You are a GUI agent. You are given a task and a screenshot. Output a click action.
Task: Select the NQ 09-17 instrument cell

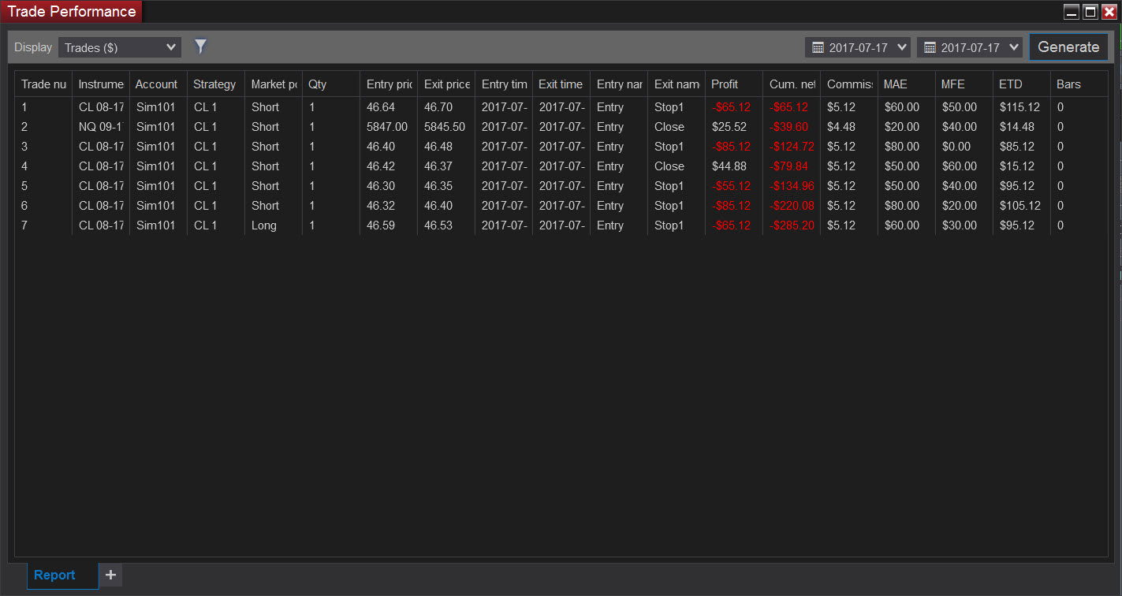pyautogui.click(x=101, y=127)
